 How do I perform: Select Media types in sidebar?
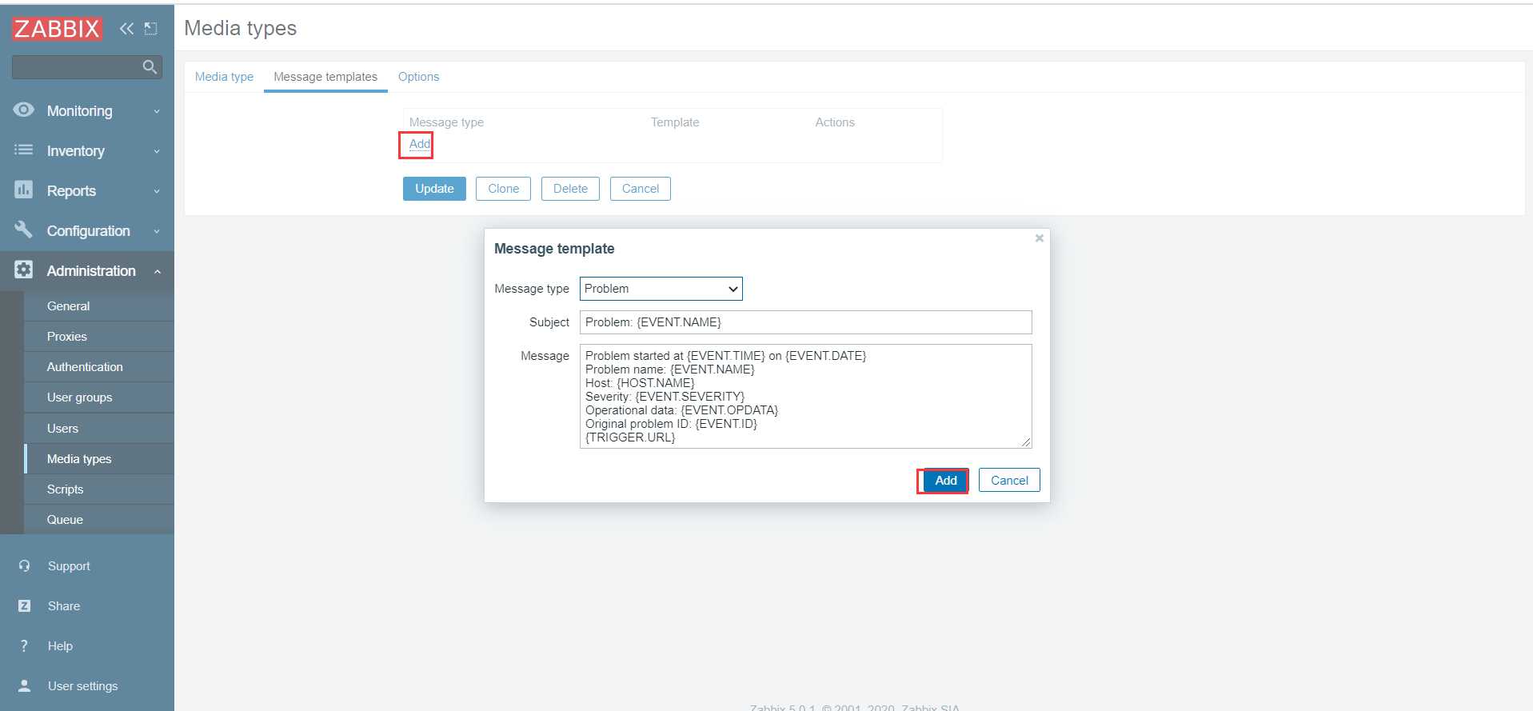coord(99,459)
